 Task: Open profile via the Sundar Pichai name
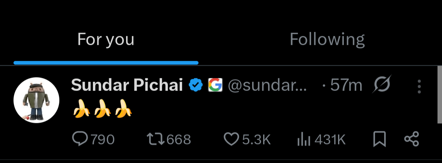point(127,85)
